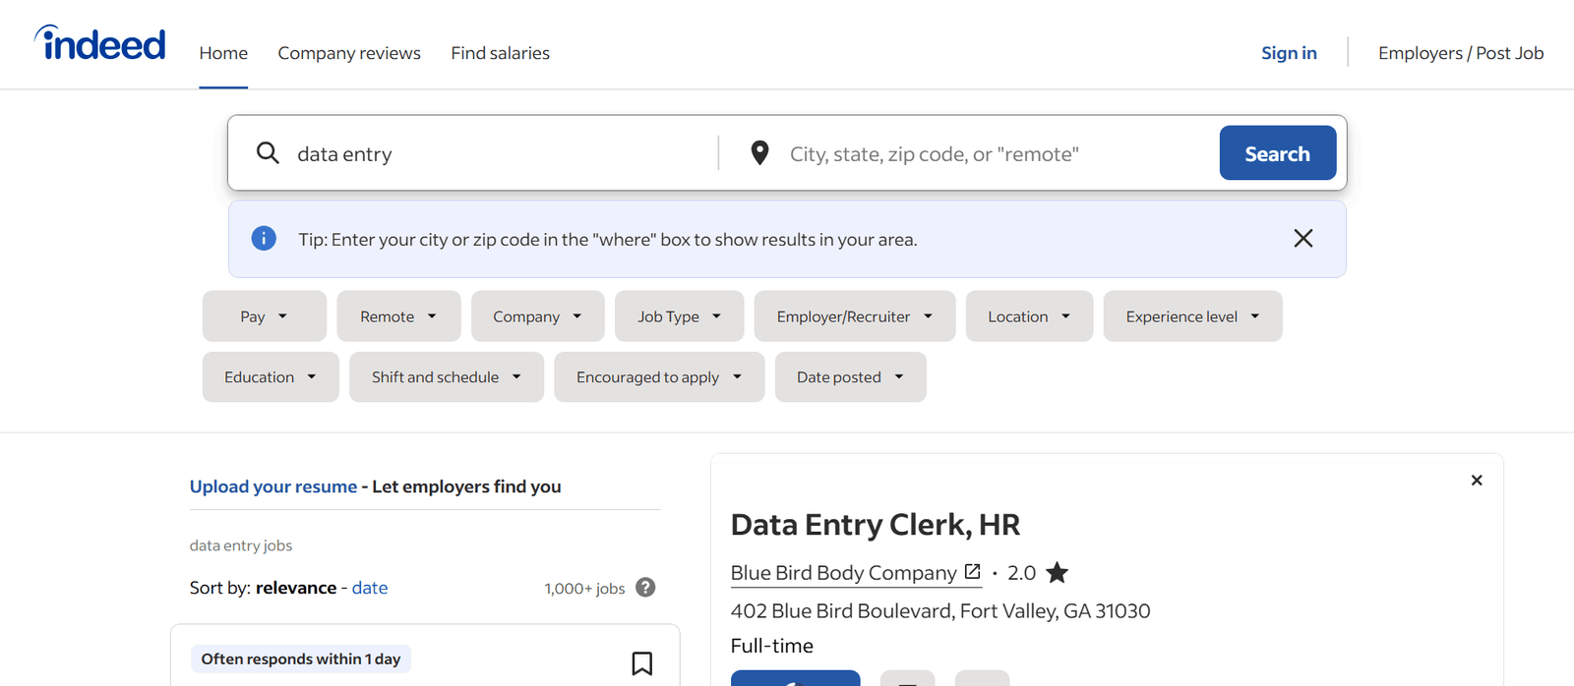The width and height of the screenshot is (1574, 686).
Task: Click the 1,000+ jobs count text
Action: point(584,588)
